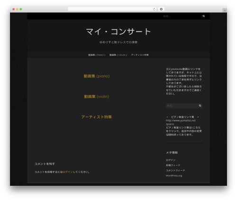Viewport: 237px width, 200px height.
Task: Click the sidebar search magnifier icon
Action: click(200, 105)
